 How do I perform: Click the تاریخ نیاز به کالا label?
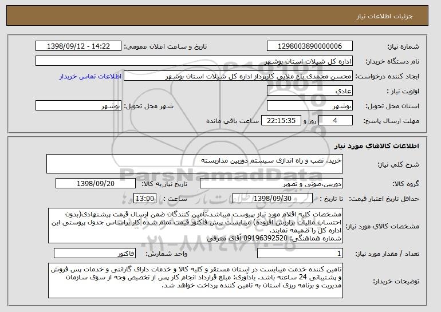164,184
